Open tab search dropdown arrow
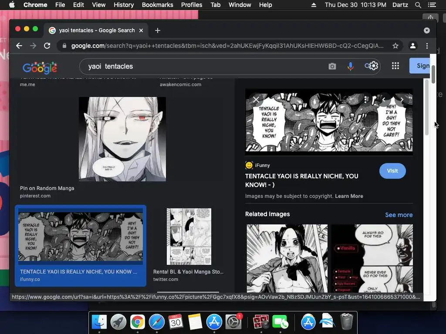Image resolution: width=446 pixels, height=334 pixels. (427, 30)
